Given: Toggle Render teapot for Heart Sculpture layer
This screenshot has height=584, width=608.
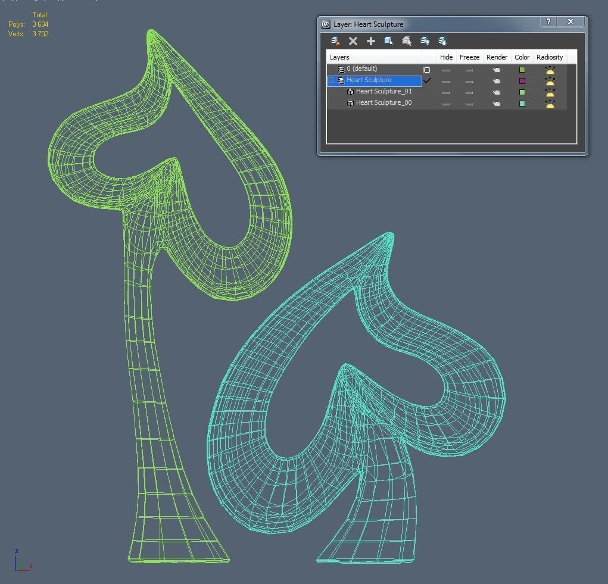Looking at the screenshot, I should [496, 82].
